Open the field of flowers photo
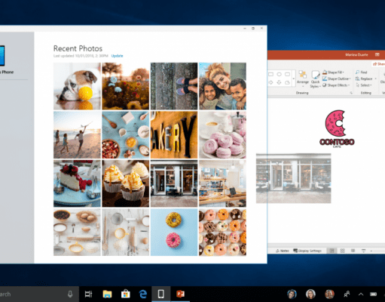This screenshot has width=385, height=302. (x=126, y=86)
